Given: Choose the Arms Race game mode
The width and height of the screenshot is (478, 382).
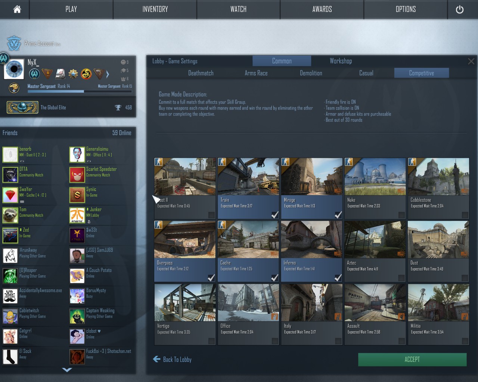Looking at the screenshot, I should click(x=256, y=73).
